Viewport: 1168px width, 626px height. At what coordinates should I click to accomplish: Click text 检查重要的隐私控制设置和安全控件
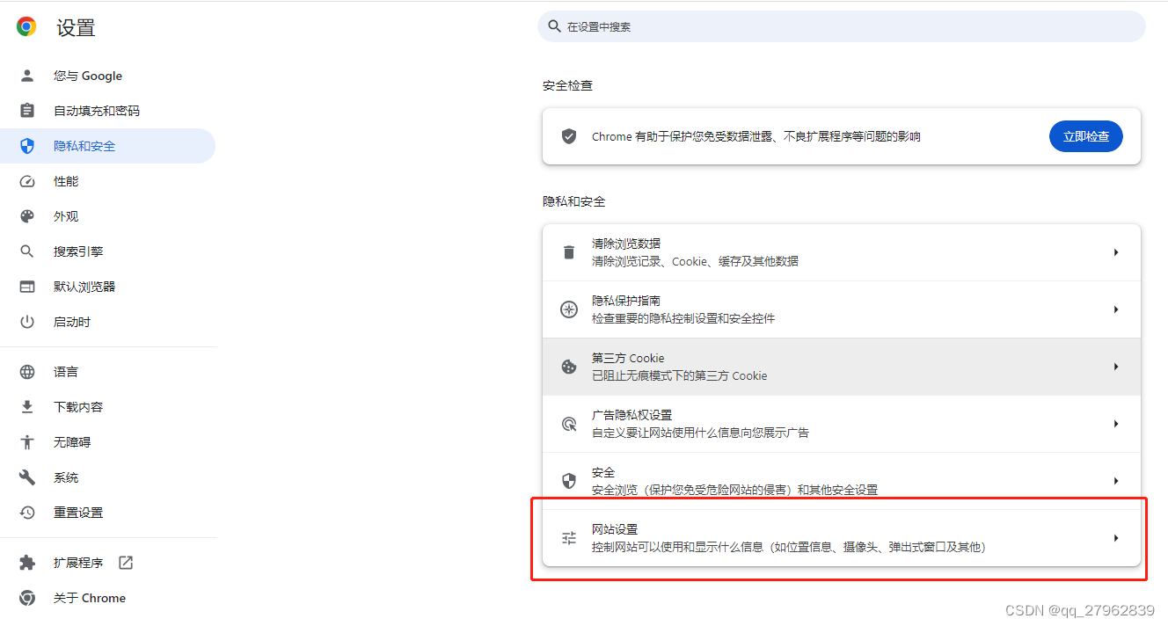pyautogui.click(x=683, y=318)
